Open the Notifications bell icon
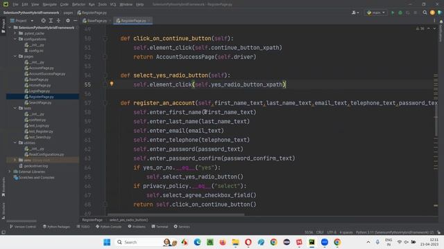The image size is (444, 249). point(441,21)
